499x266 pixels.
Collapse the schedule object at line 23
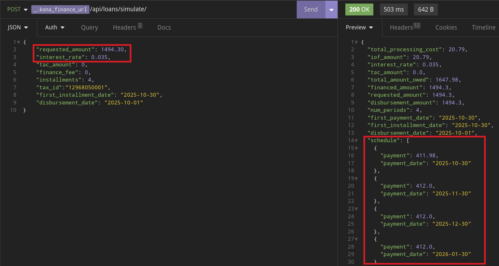coord(356,209)
